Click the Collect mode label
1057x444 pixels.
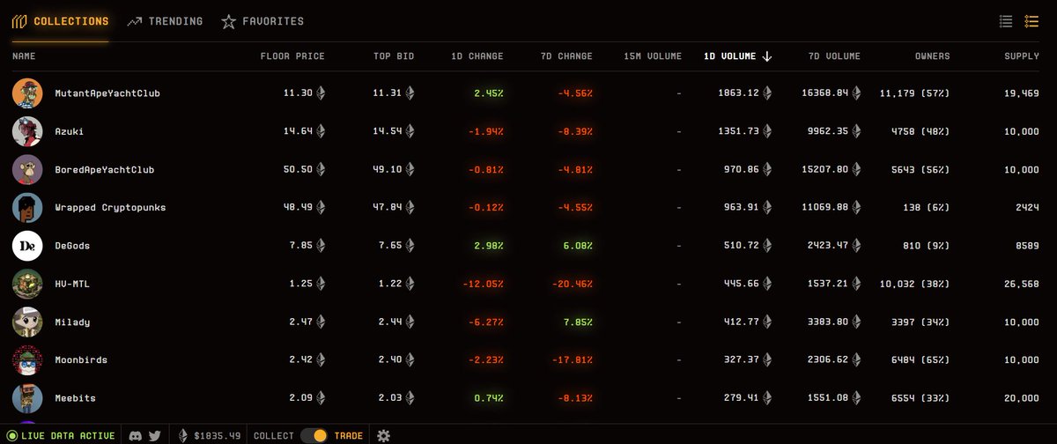click(x=272, y=435)
